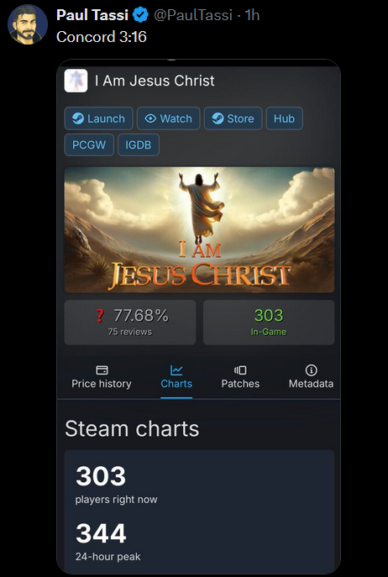Click the Steam icon on Store button

coord(218,118)
